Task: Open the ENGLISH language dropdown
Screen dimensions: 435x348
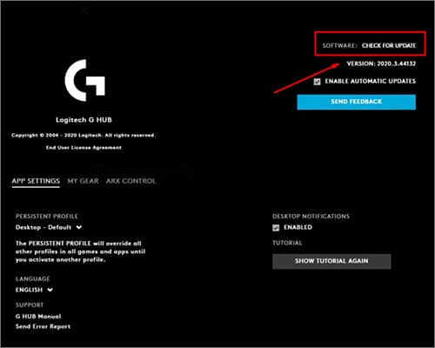Action: pos(34,290)
